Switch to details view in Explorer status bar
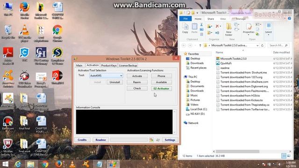Image resolution: width=299 pixels, height=168 pixels. (x=284, y=156)
